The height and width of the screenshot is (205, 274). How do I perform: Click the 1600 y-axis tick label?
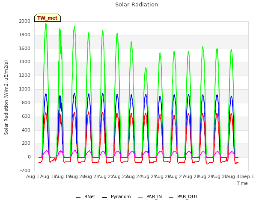tap(25, 48)
